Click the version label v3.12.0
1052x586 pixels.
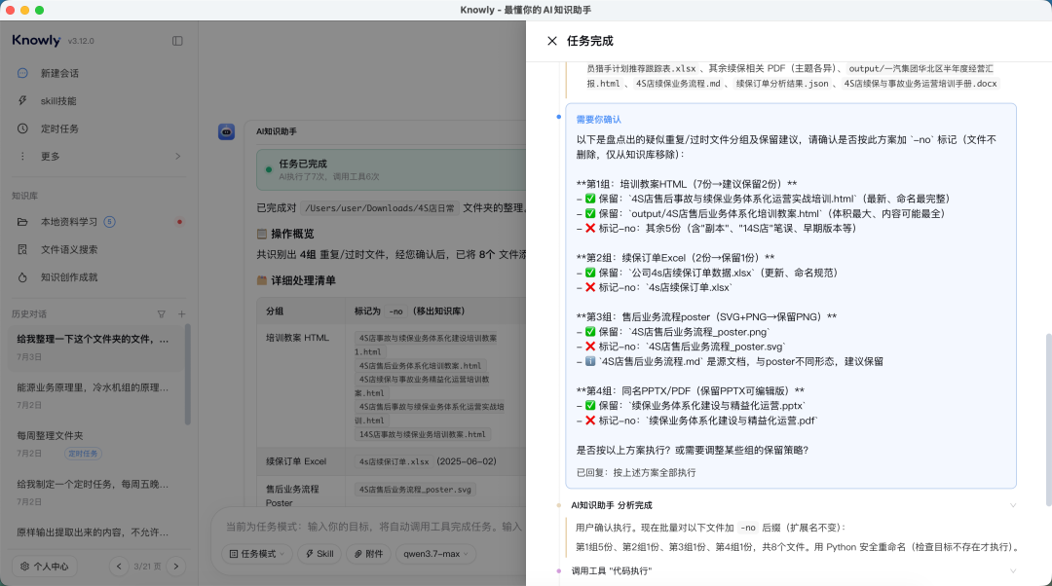click(81, 41)
